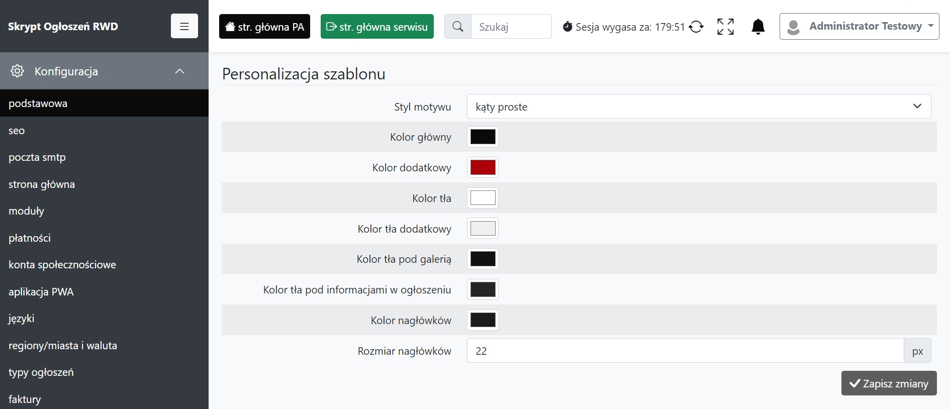Go to str. główna PA
The image size is (950, 409).
264,27
